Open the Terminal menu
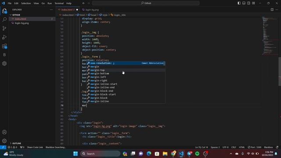The width and height of the screenshot is (281, 158). point(59,3)
